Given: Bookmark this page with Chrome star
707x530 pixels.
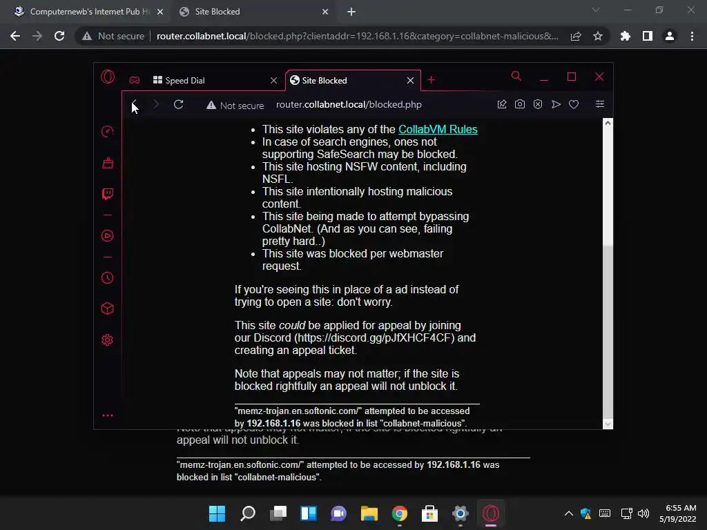Looking at the screenshot, I should [x=598, y=36].
